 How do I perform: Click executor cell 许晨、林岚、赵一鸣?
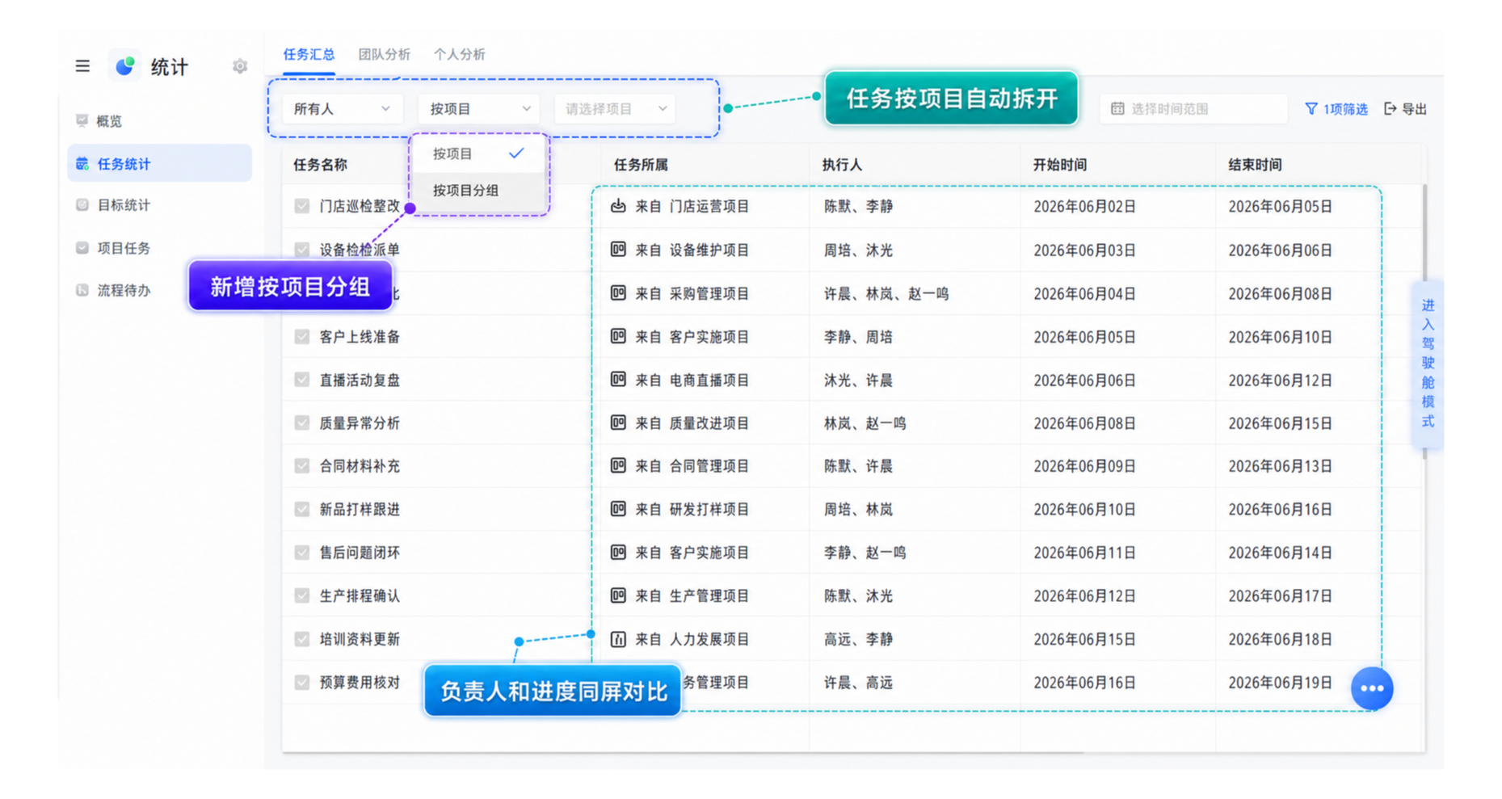pyautogui.click(x=886, y=293)
